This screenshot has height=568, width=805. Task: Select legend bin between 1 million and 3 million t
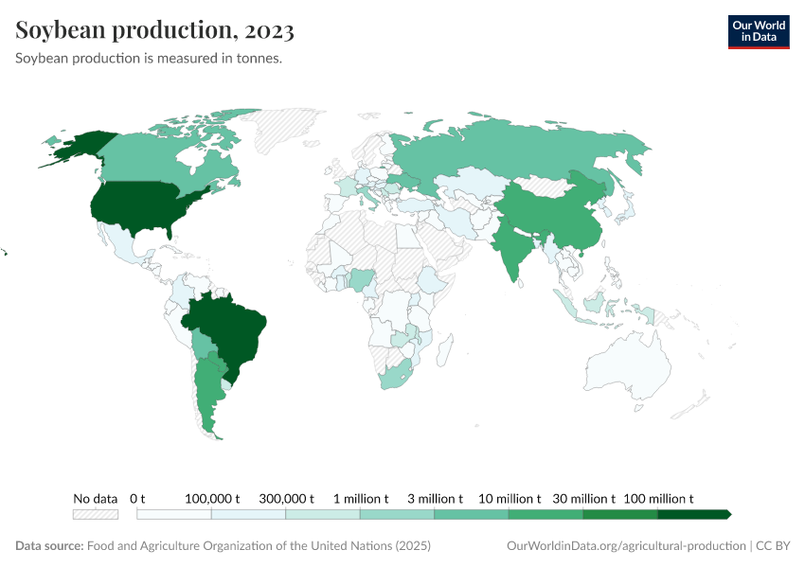click(x=397, y=514)
